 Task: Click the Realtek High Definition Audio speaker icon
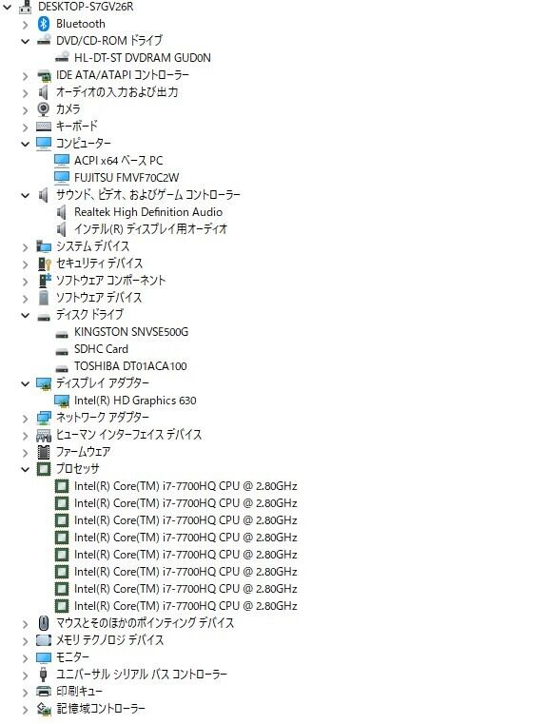tap(62, 212)
